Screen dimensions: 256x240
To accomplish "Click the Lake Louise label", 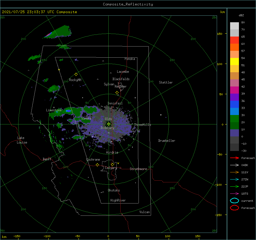I will point(22,140).
